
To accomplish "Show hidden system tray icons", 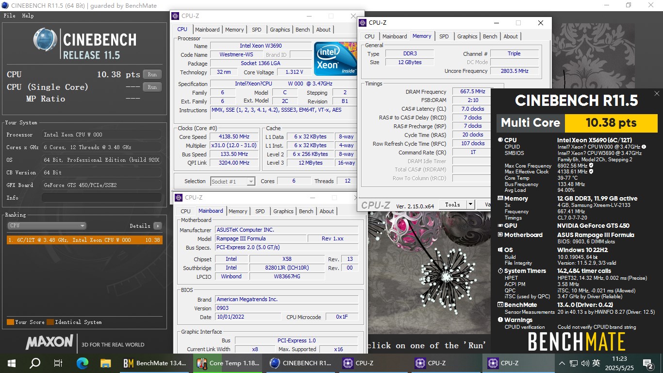I will pyautogui.click(x=562, y=363).
